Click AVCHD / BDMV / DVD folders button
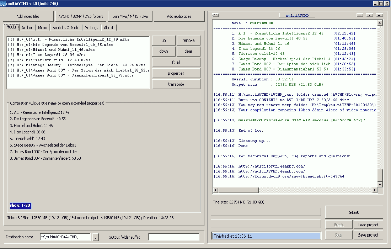The width and height of the screenshot is (391, 249). (x=80, y=16)
